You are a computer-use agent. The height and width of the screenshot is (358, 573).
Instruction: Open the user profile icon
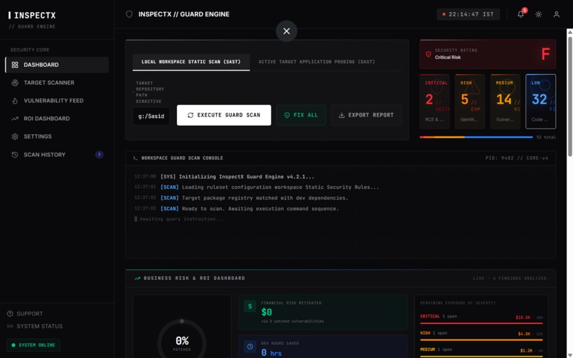tap(556, 14)
